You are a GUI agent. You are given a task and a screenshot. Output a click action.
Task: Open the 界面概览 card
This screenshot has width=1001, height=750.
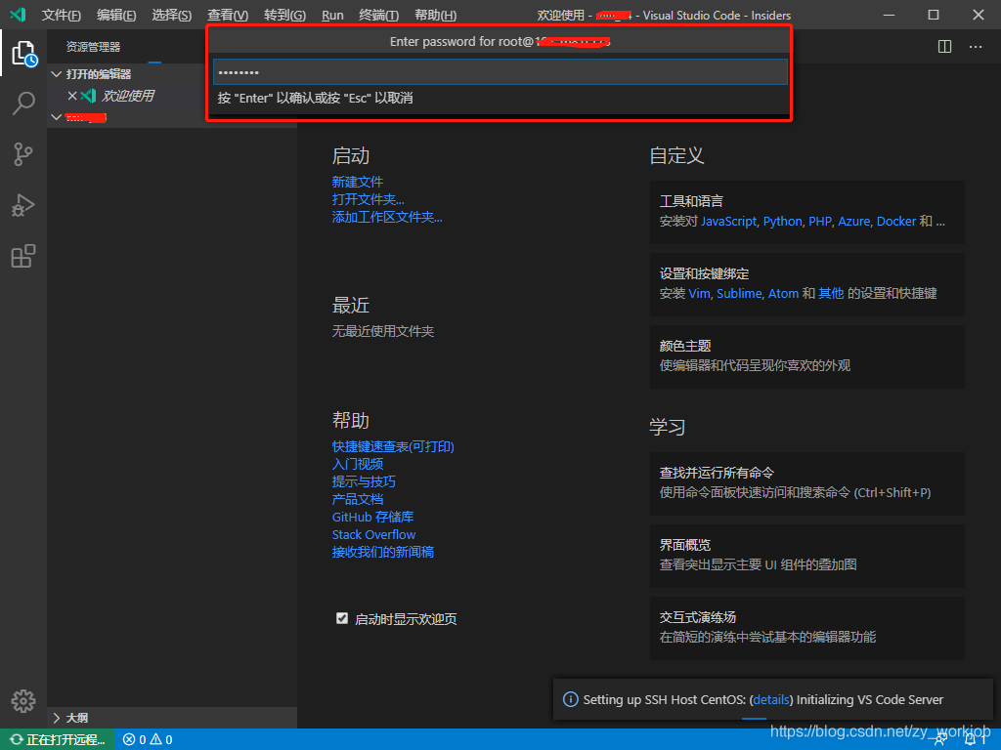click(x=806, y=555)
